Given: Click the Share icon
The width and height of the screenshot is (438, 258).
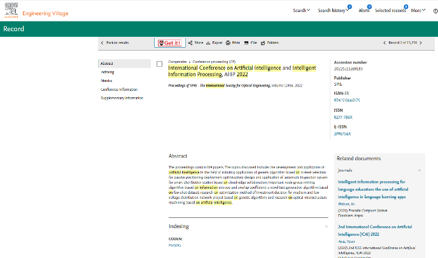Looking at the screenshot, I should pyautogui.click(x=190, y=43).
